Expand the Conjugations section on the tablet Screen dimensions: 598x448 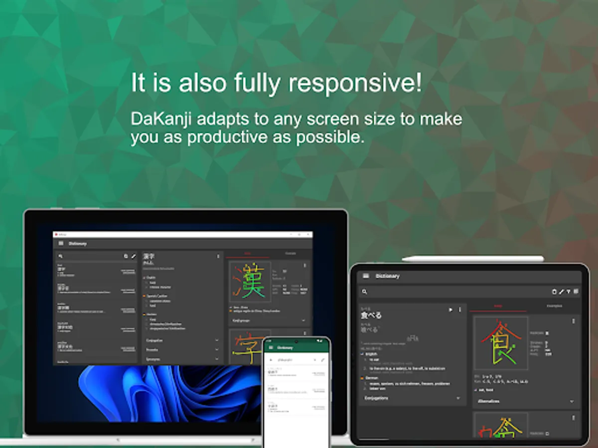pyautogui.click(x=413, y=398)
